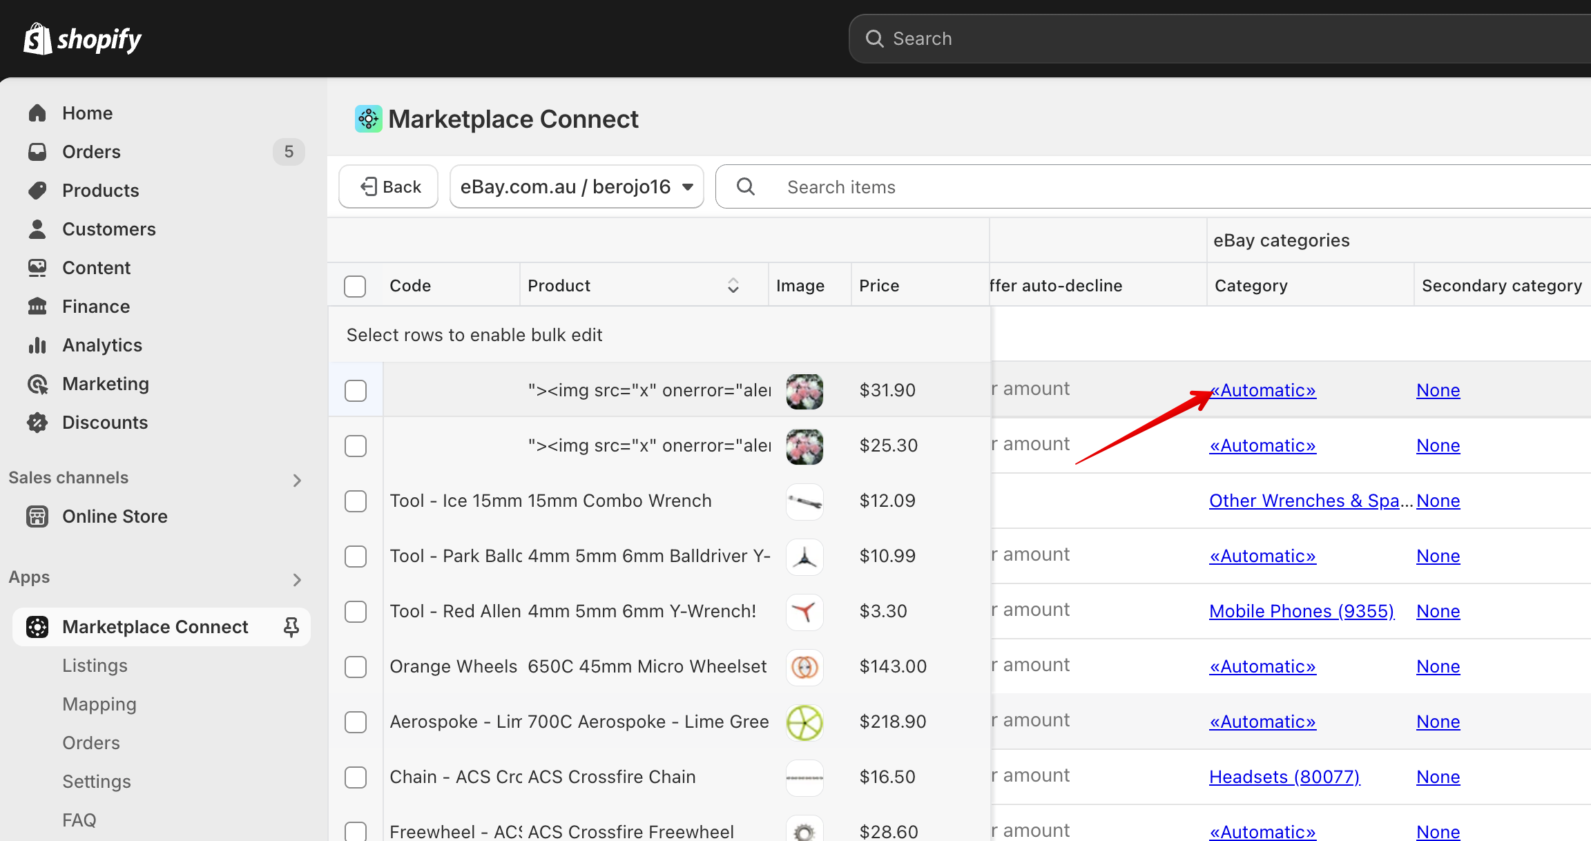The width and height of the screenshot is (1591, 841).
Task: Click the Shopify logo
Action: [x=82, y=39]
